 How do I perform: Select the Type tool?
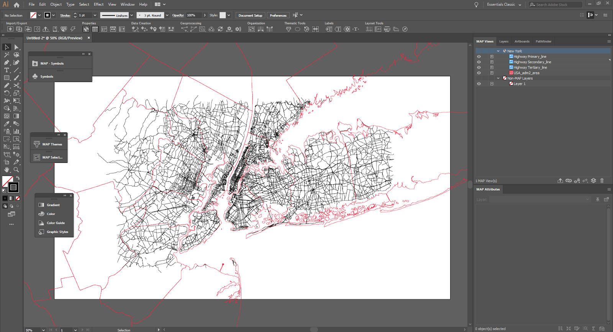point(7,70)
